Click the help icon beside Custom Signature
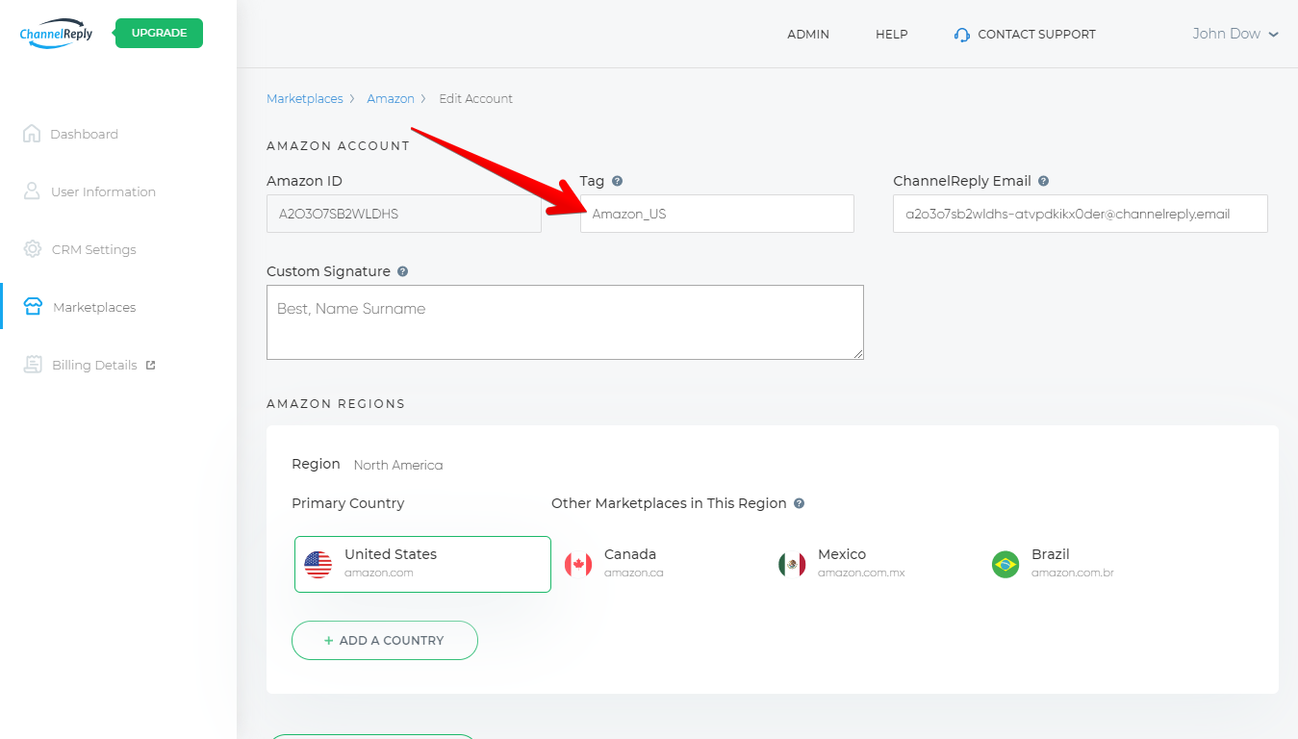 click(x=403, y=271)
